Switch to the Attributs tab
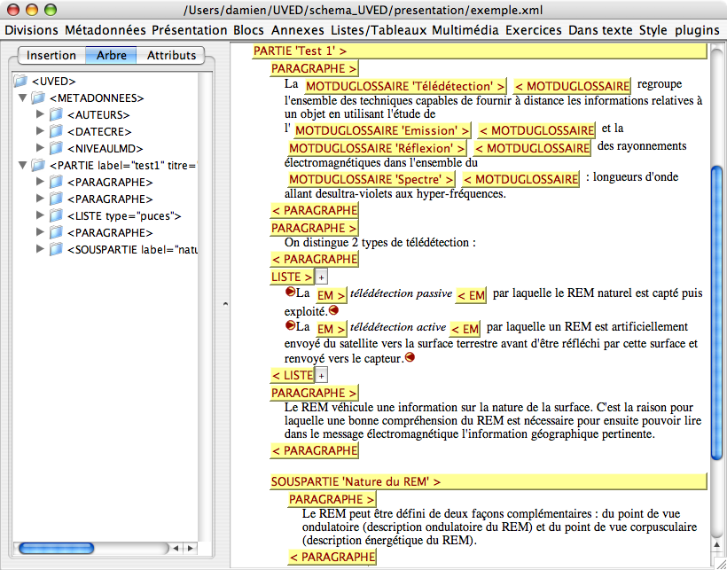 click(172, 55)
